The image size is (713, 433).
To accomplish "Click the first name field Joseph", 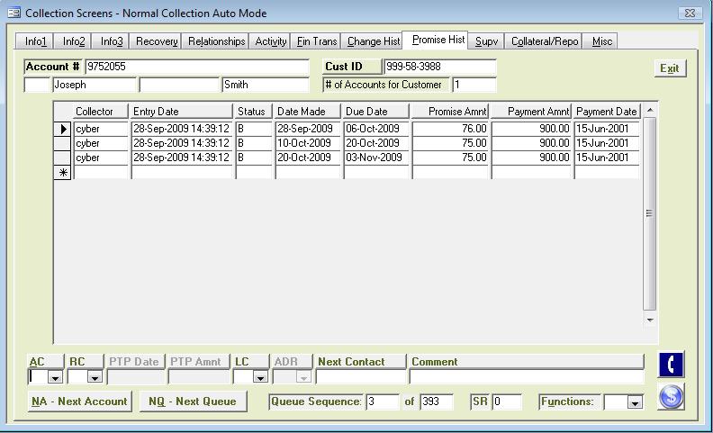I will (x=95, y=85).
